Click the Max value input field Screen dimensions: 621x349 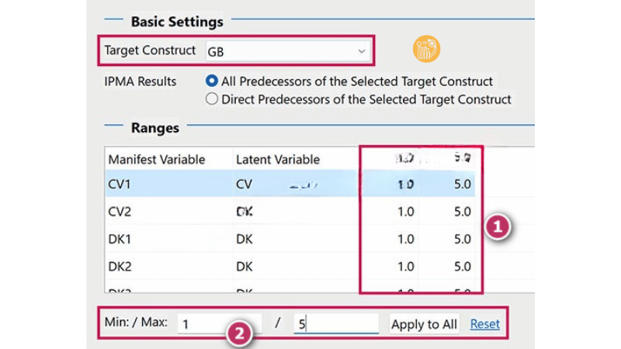[x=335, y=324]
